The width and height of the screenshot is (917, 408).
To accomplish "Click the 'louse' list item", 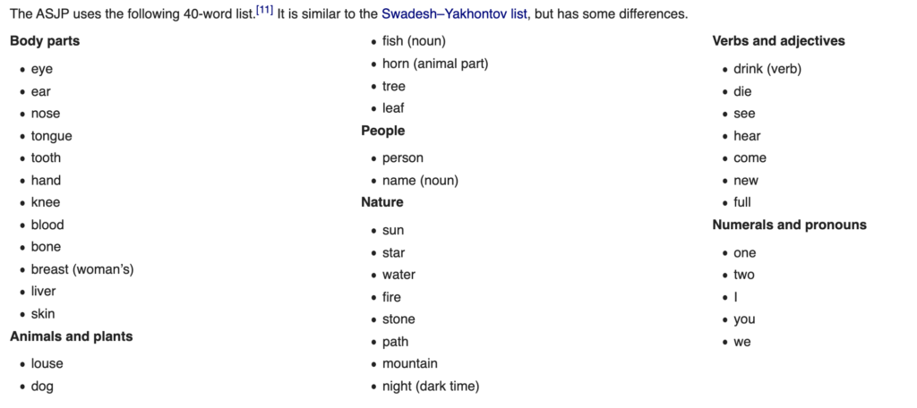I will pos(47,364).
